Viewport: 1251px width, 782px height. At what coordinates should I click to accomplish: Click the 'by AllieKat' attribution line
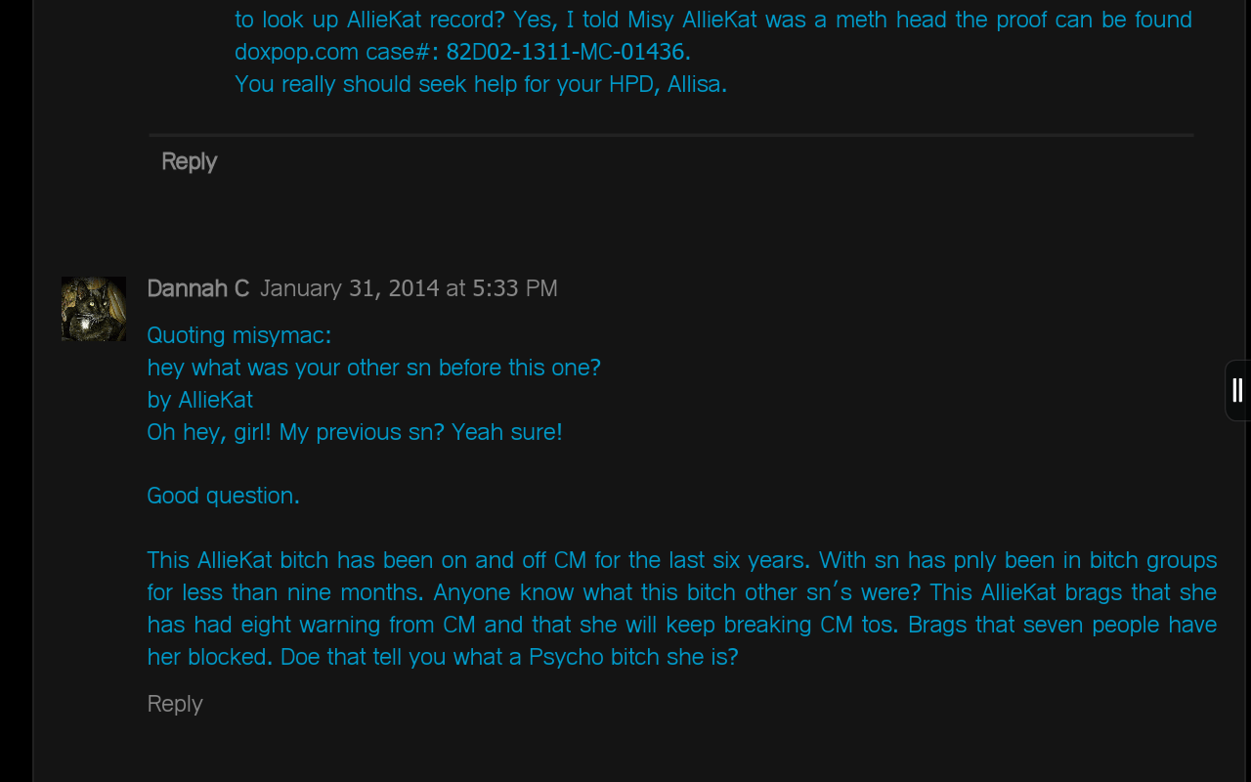coord(200,400)
